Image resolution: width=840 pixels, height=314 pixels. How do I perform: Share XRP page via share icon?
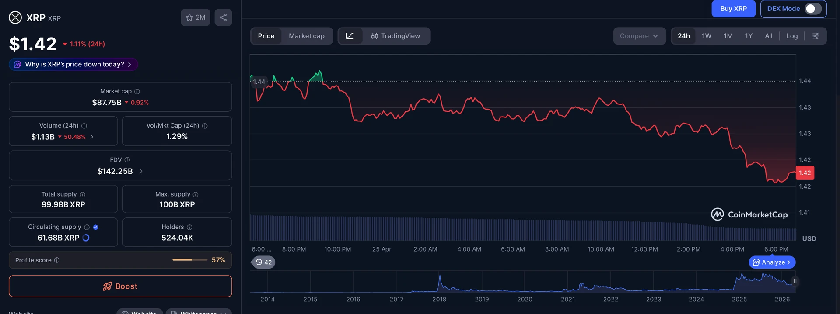pyautogui.click(x=223, y=17)
